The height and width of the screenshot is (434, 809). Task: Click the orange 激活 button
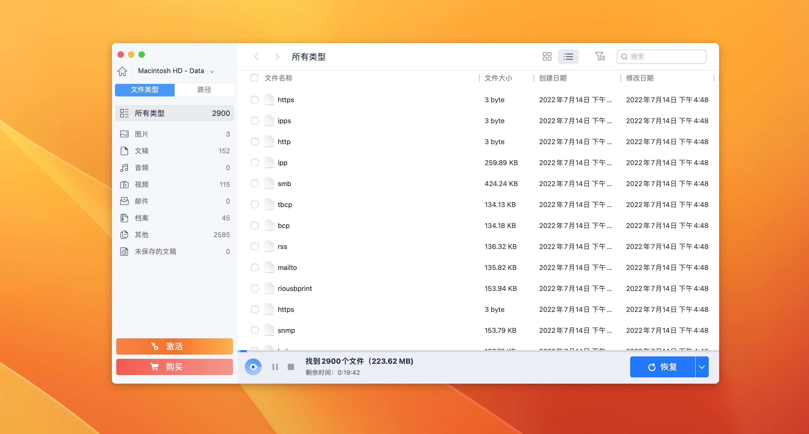tap(175, 346)
